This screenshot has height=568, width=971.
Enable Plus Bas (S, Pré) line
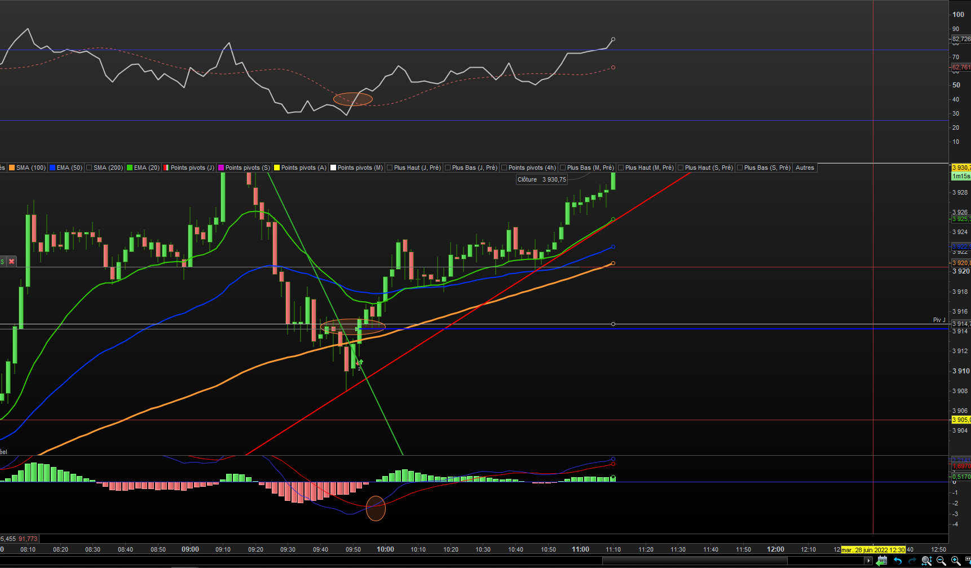[x=764, y=168]
